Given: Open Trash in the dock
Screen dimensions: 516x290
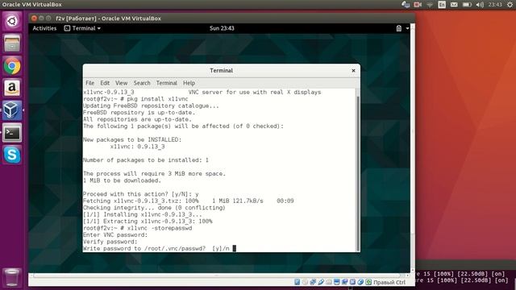Looking at the screenshot, I should coord(12,277).
